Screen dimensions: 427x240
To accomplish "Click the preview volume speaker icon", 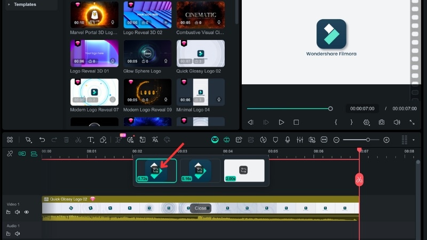I will [x=397, y=122].
